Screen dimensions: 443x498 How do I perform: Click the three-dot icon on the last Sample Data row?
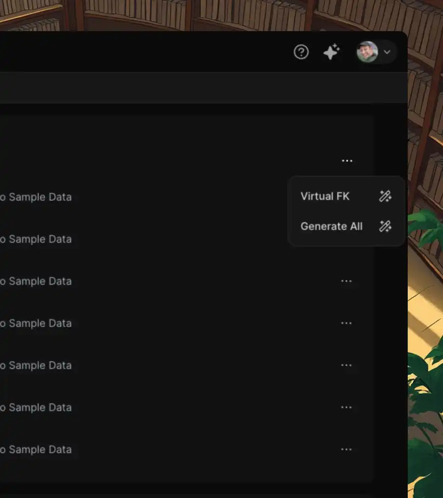346,449
